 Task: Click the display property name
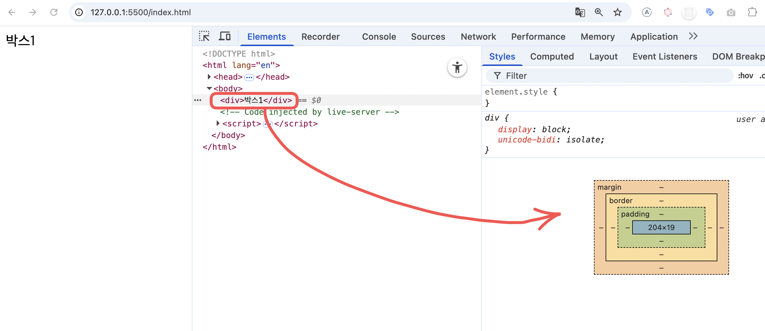(x=515, y=130)
